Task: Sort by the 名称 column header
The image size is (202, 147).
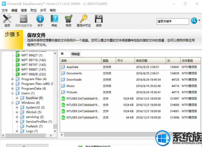Action: coord(81,60)
